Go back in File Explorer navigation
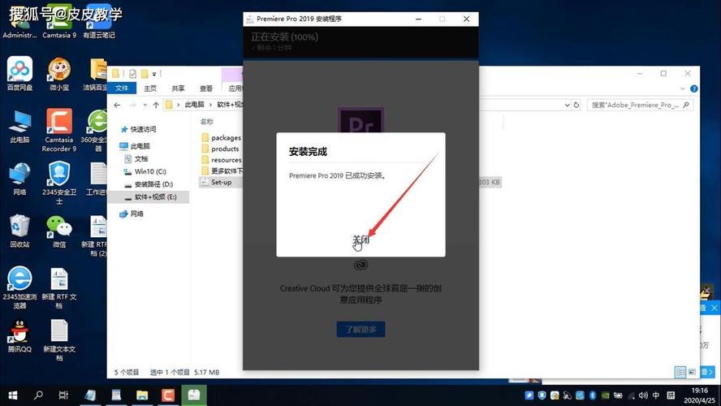 pos(117,105)
